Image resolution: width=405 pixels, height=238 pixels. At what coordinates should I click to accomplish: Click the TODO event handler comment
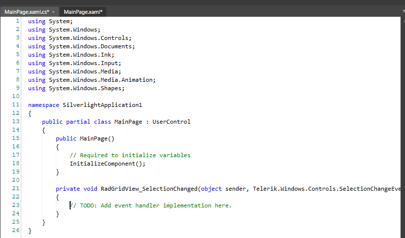click(151, 205)
